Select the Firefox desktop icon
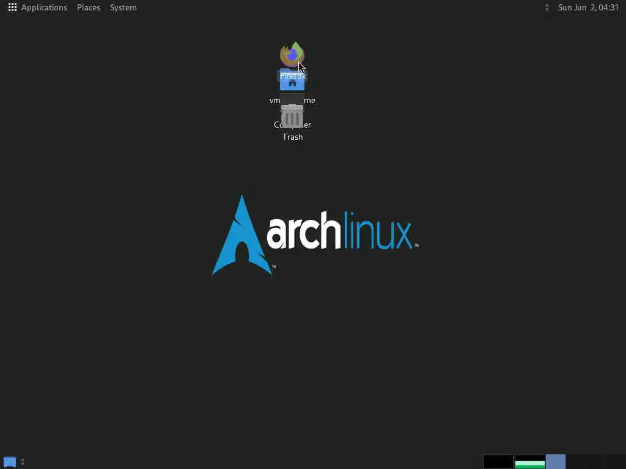Viewport: 626px width, 469px height. pos(292,55)
